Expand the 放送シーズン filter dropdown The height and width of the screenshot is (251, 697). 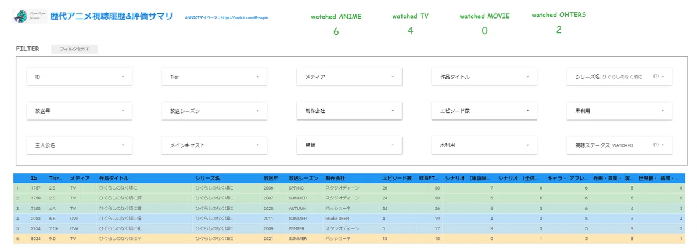pyautogui.click(x=214, y=111)
